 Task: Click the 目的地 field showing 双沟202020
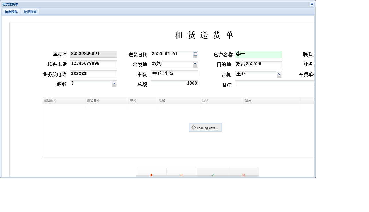pyautogui.click(x=258, y=64)
